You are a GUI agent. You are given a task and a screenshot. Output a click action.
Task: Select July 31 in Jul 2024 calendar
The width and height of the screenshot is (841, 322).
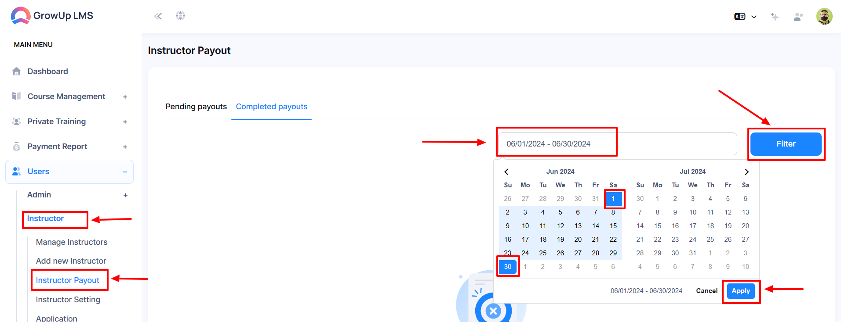(693, 253)
